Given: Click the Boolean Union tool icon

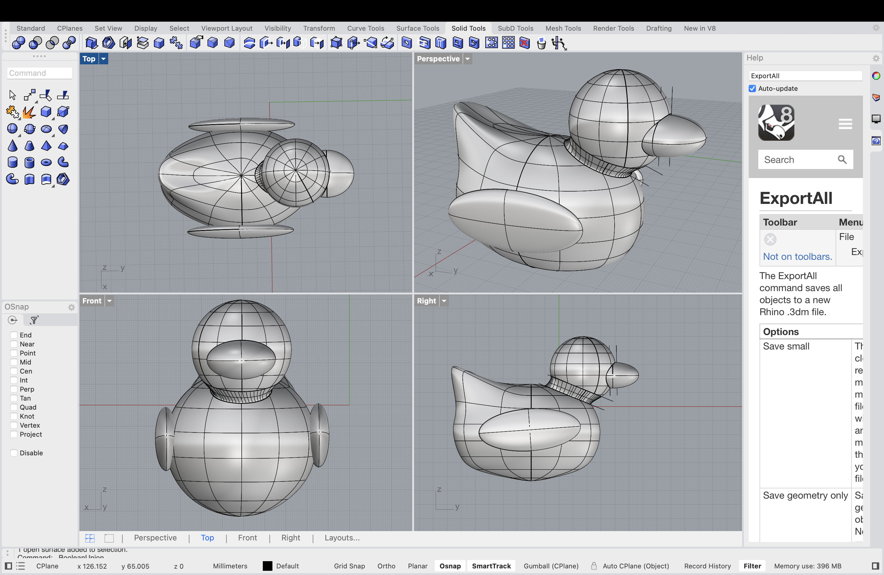Looking at the screenshot, I should [19, 43].
